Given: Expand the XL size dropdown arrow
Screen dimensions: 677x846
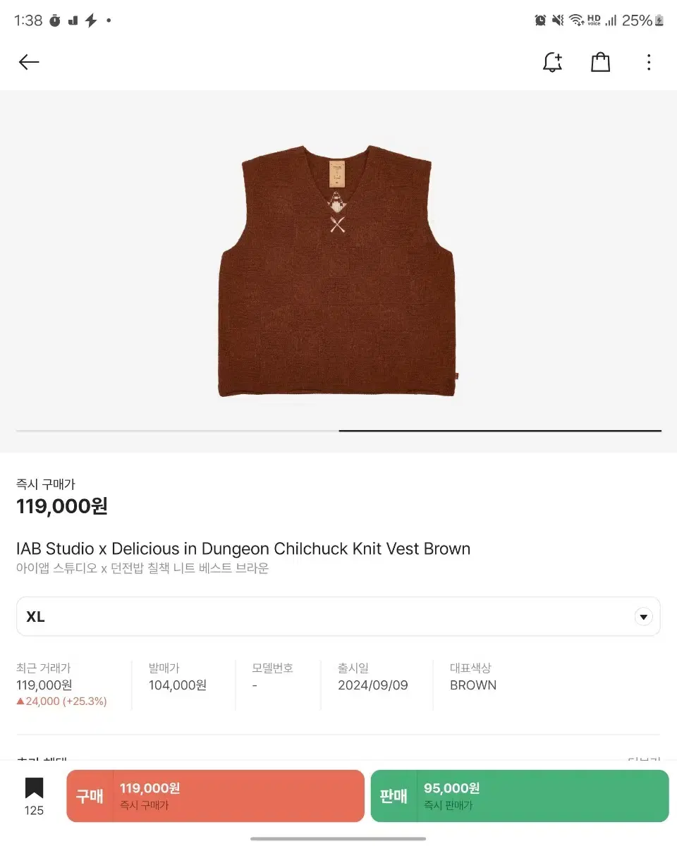Looking at the screenshot, I should 643,617.
